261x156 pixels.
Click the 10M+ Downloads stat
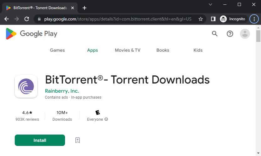[62, 116]
